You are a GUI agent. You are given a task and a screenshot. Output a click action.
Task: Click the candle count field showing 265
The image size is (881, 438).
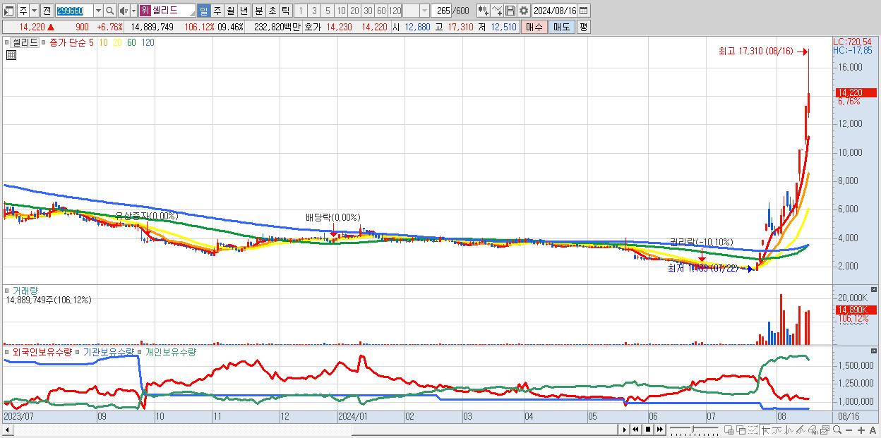tap(443, 11)
